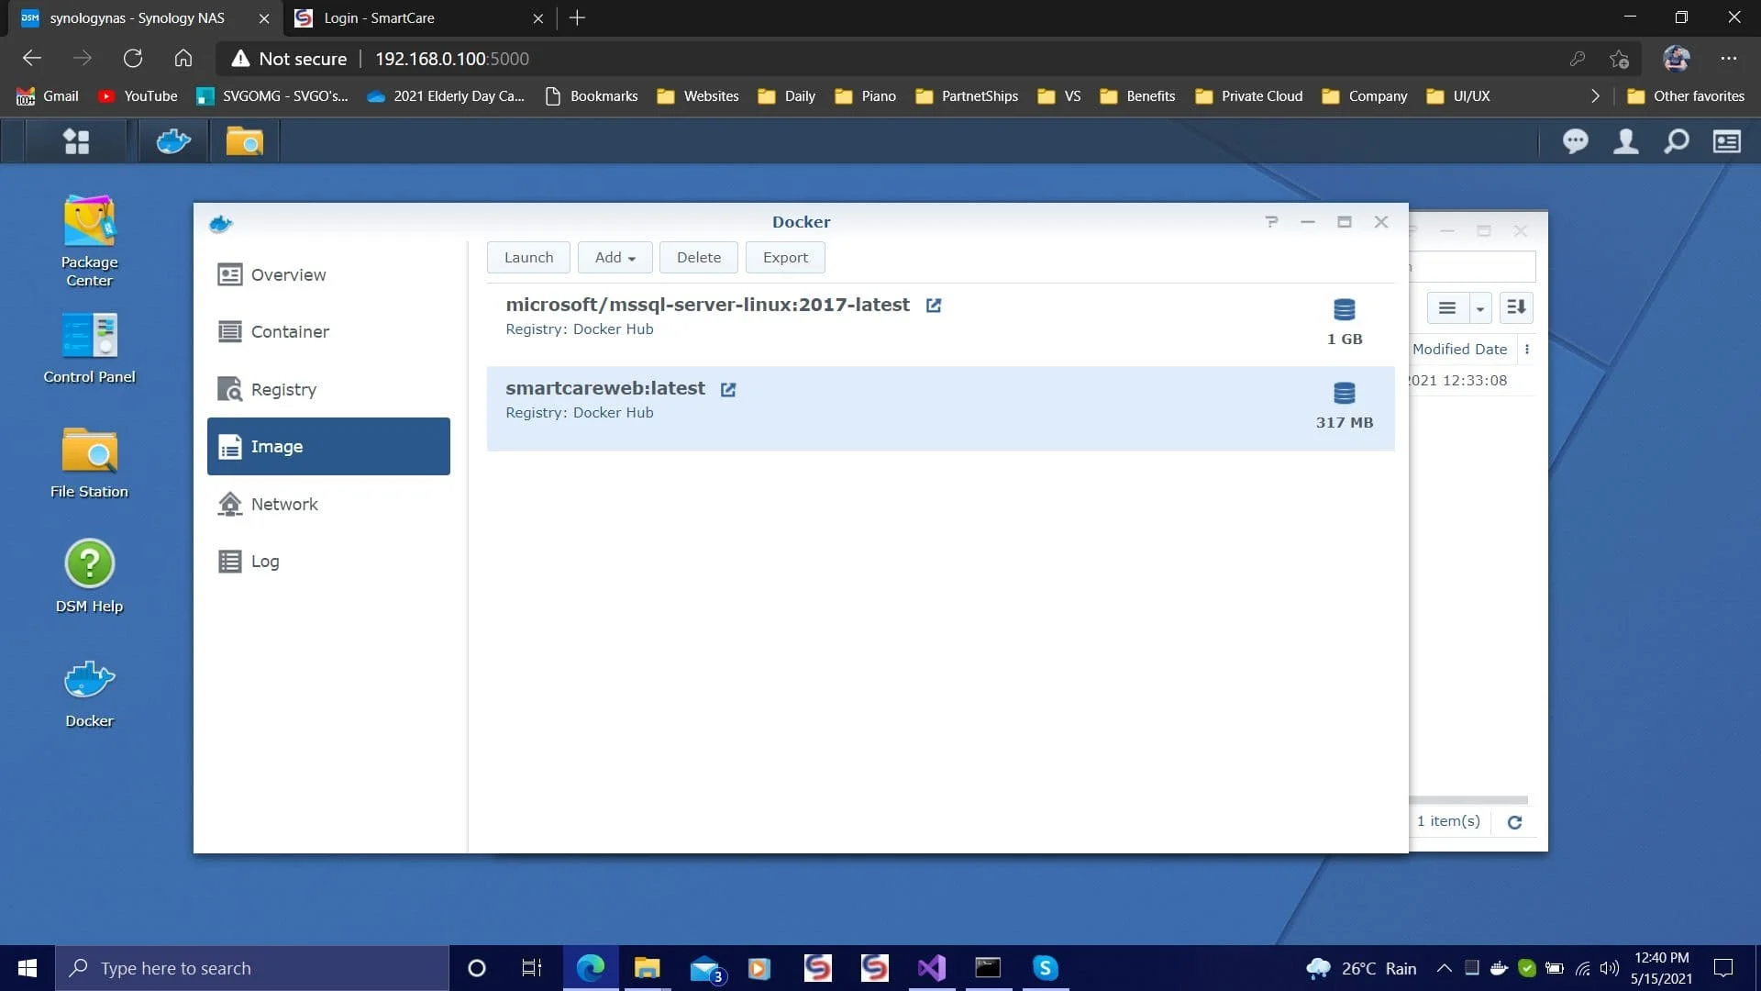Click the Launch button

(x=528, y=258)
